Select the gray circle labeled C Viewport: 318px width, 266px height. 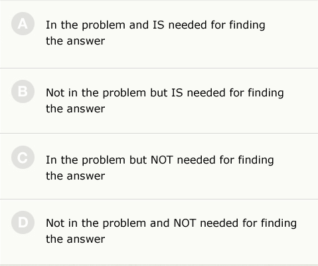(x=23, y=158)
